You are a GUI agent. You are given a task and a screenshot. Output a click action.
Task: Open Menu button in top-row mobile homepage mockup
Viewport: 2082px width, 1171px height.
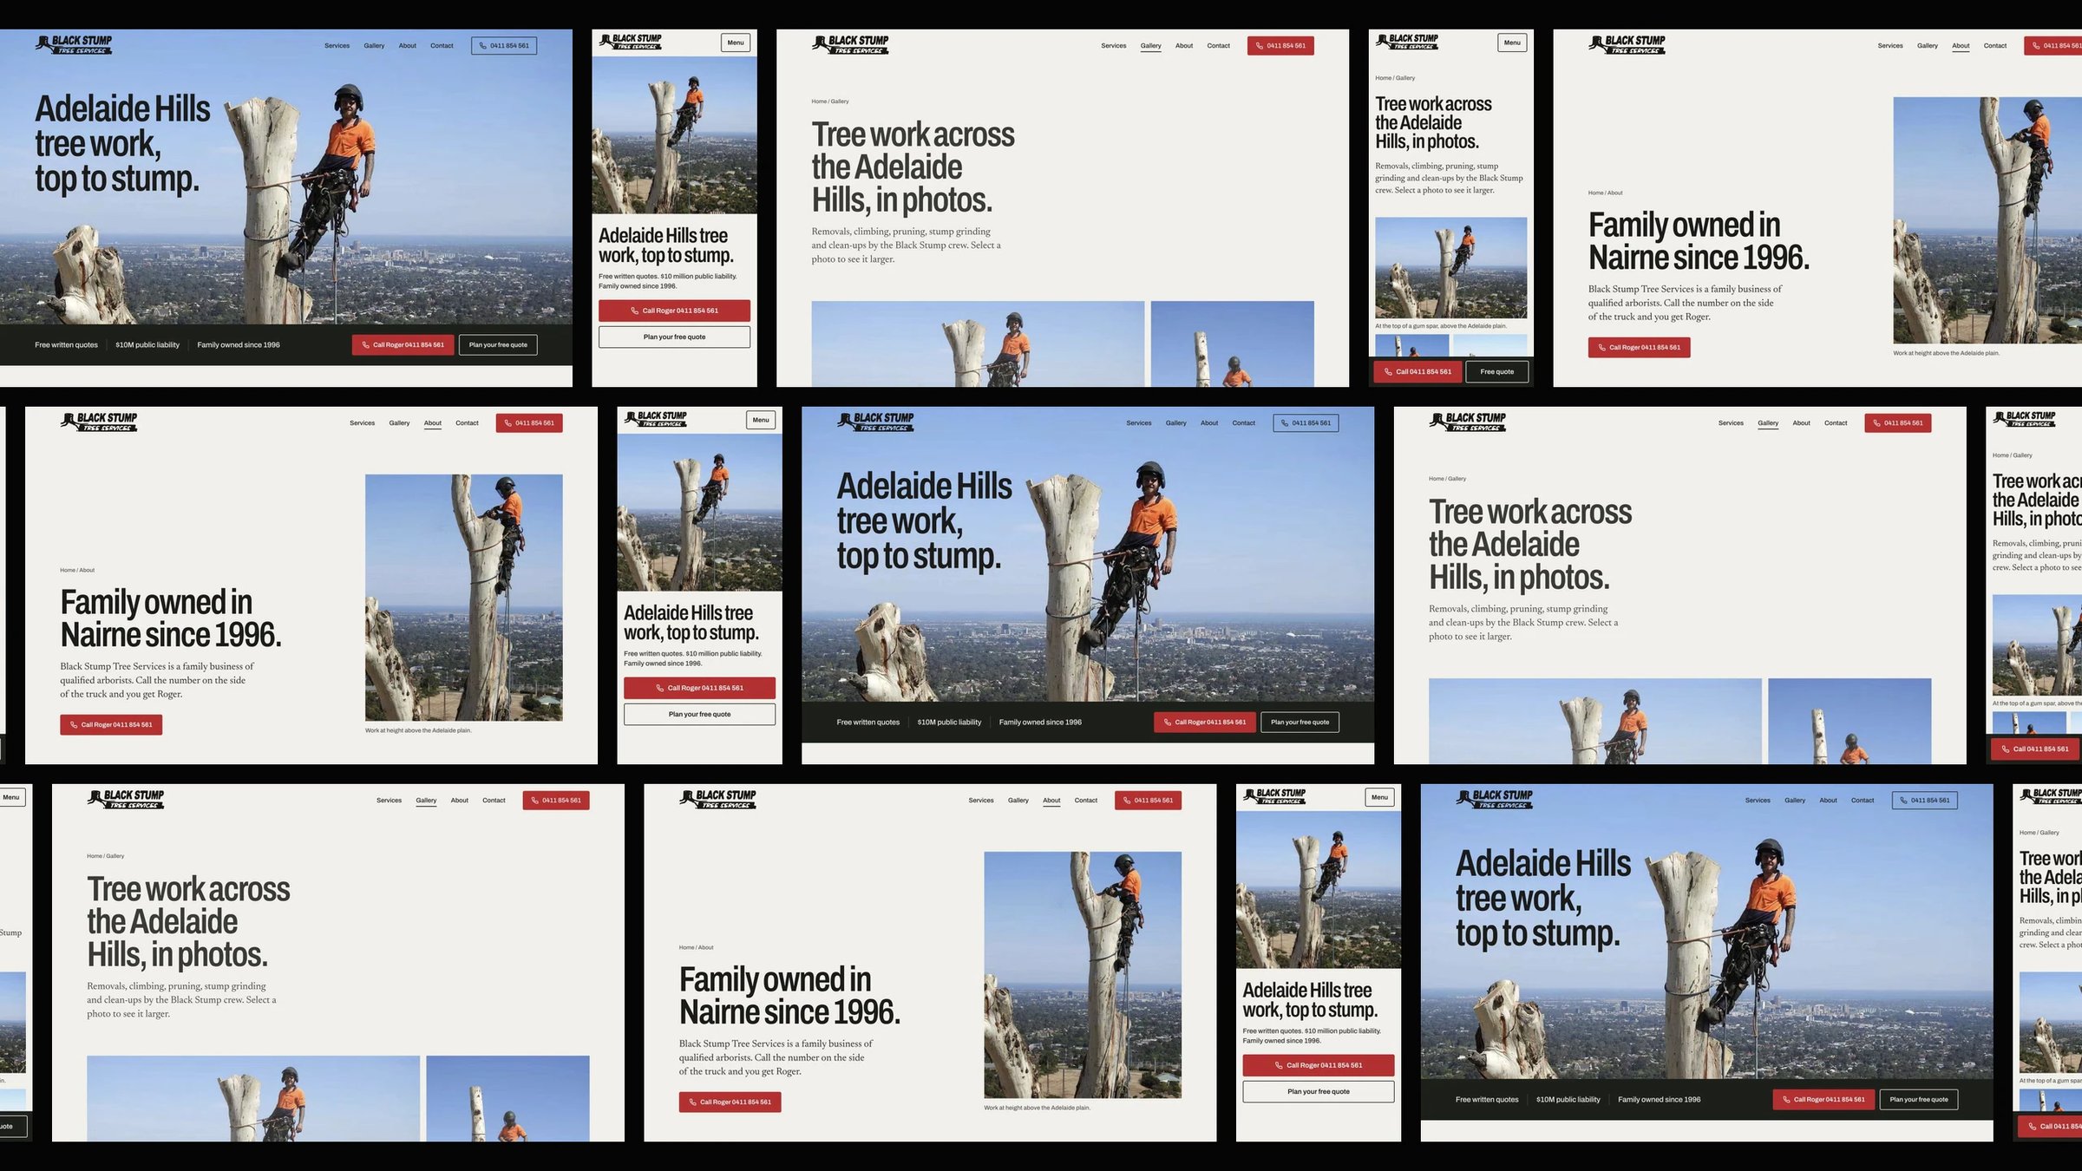(736, 43)
